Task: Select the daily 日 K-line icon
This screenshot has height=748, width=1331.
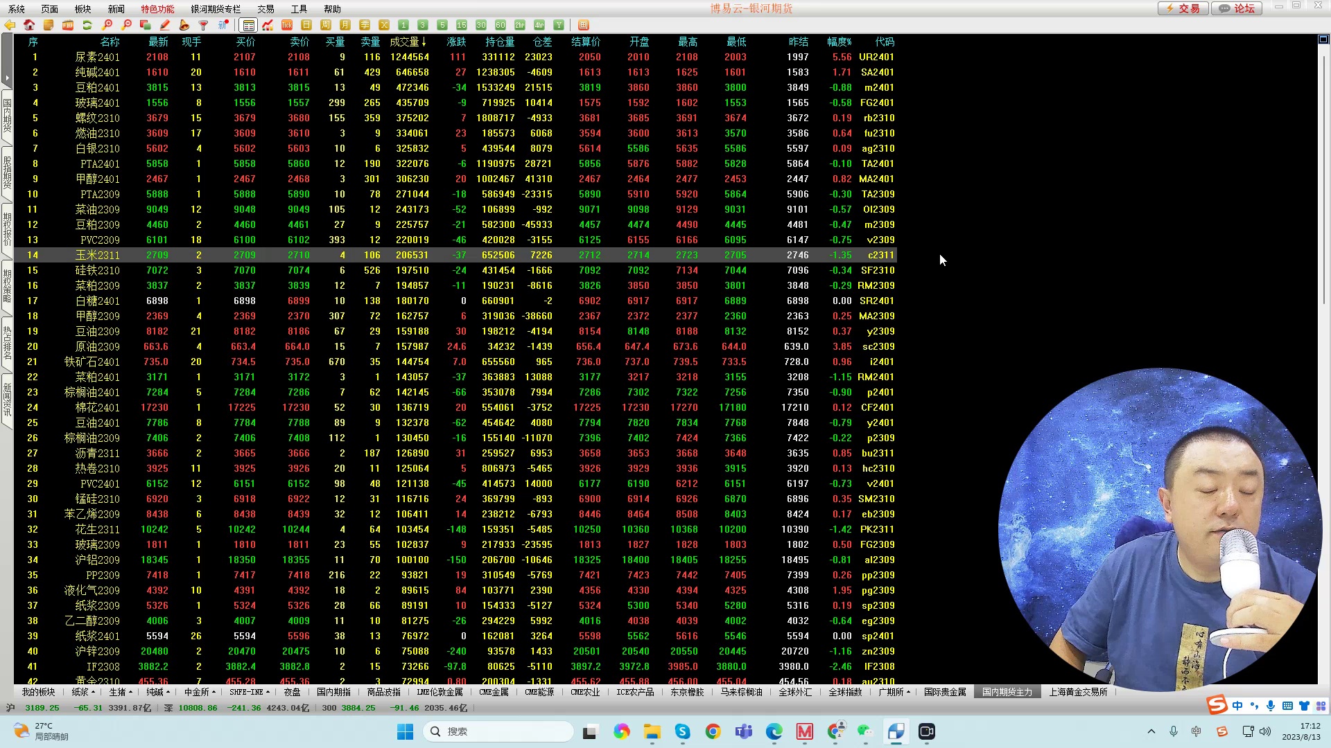Action: (x=306, y=25)
